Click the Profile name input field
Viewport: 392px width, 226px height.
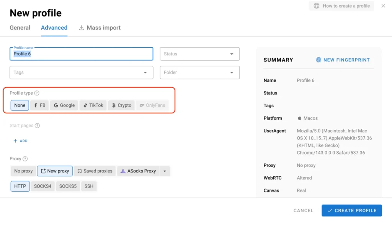(x=81, y=54)
